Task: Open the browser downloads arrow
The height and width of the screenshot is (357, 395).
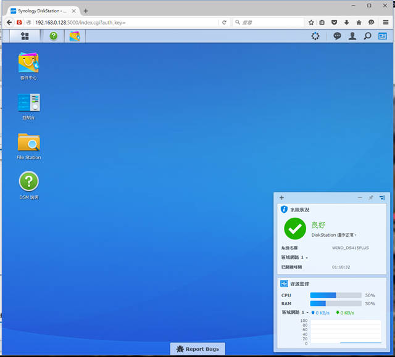Action: tap(347, 22)
